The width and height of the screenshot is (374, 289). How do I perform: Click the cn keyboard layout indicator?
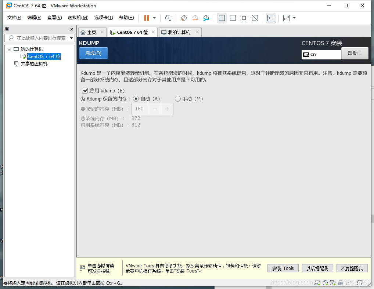[x=321, y=55]
